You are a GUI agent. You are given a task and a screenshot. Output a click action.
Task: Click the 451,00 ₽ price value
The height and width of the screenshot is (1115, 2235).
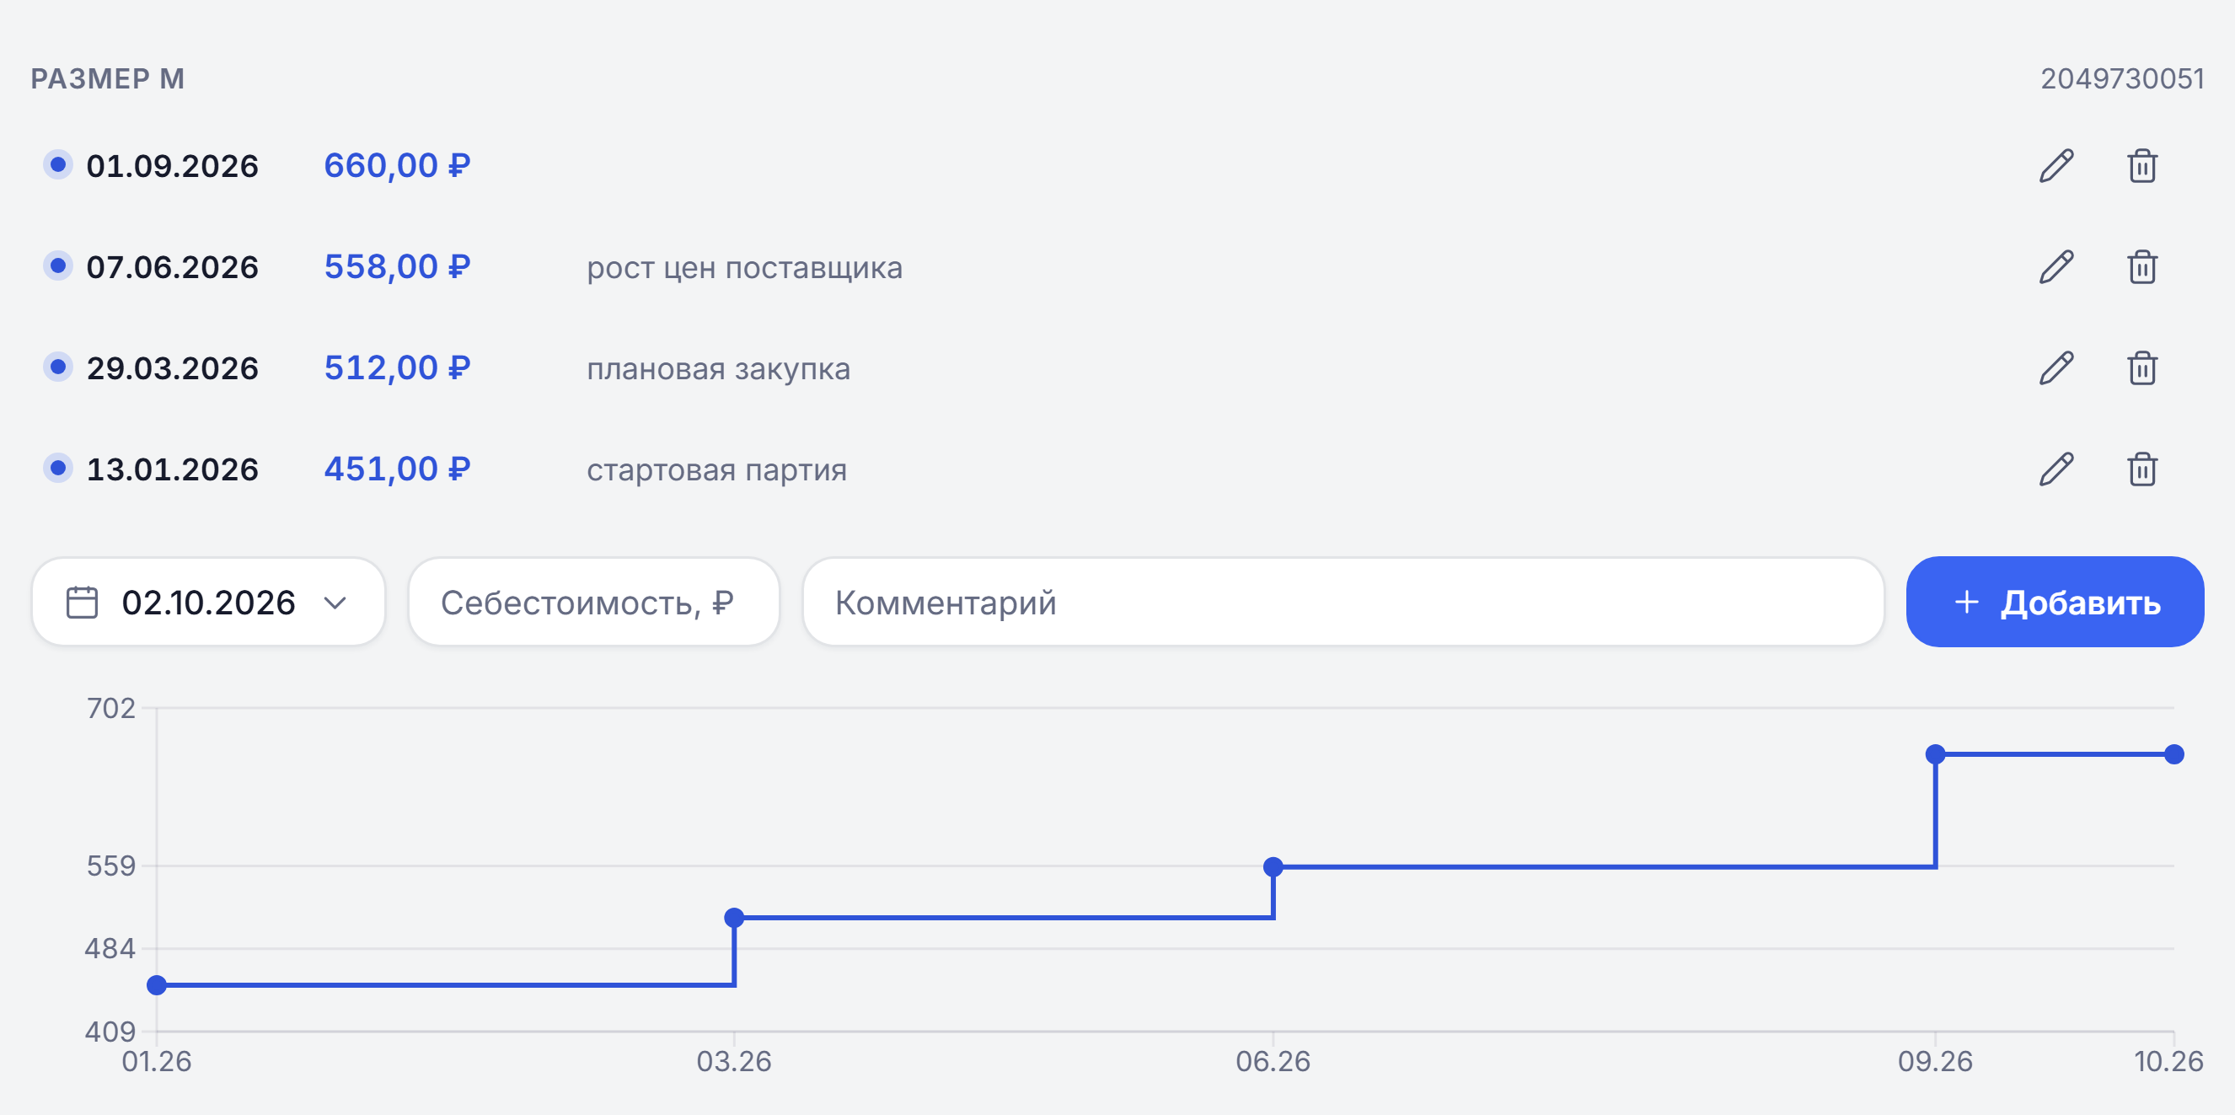(x=398, y=469)
